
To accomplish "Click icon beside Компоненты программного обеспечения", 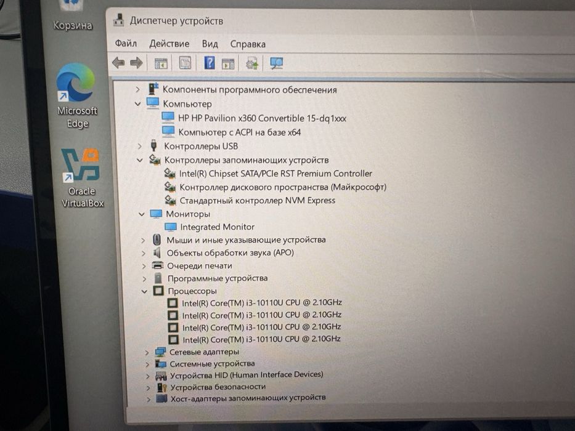I will click(153, 89).
